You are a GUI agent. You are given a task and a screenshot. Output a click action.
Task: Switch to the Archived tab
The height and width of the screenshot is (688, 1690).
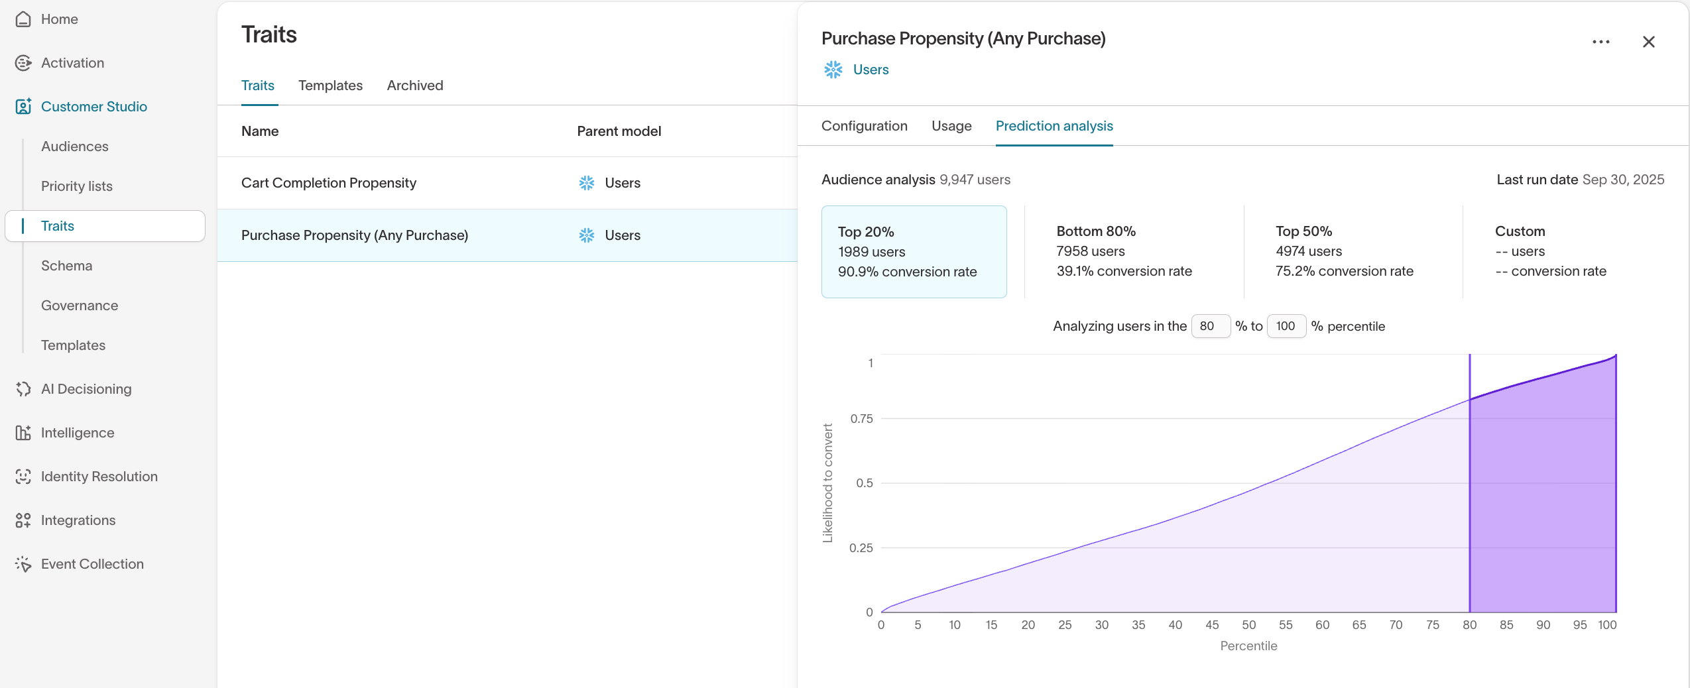(415, 86)
